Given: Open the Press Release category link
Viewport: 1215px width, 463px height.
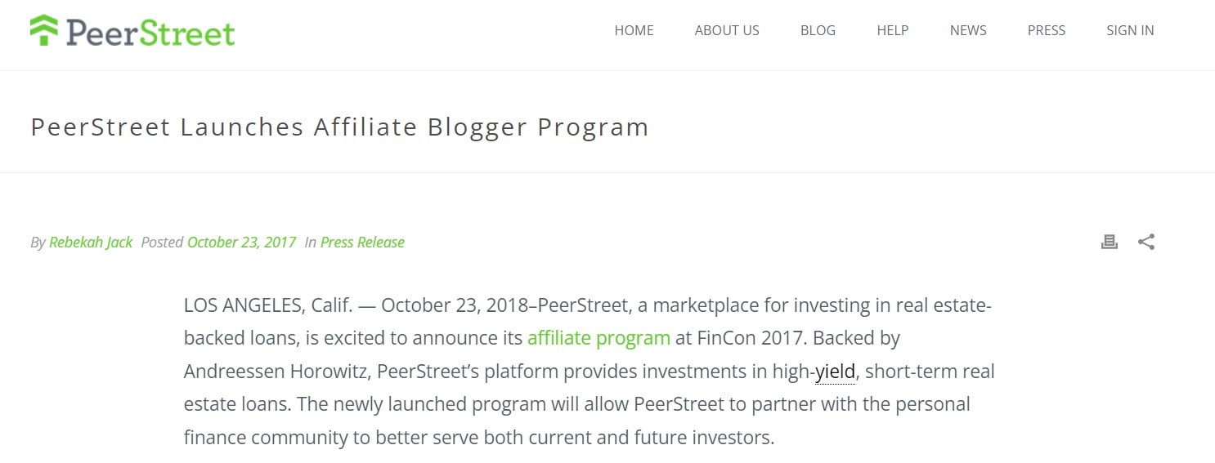Looking at the screenshot, I should [x=362, y=243].
